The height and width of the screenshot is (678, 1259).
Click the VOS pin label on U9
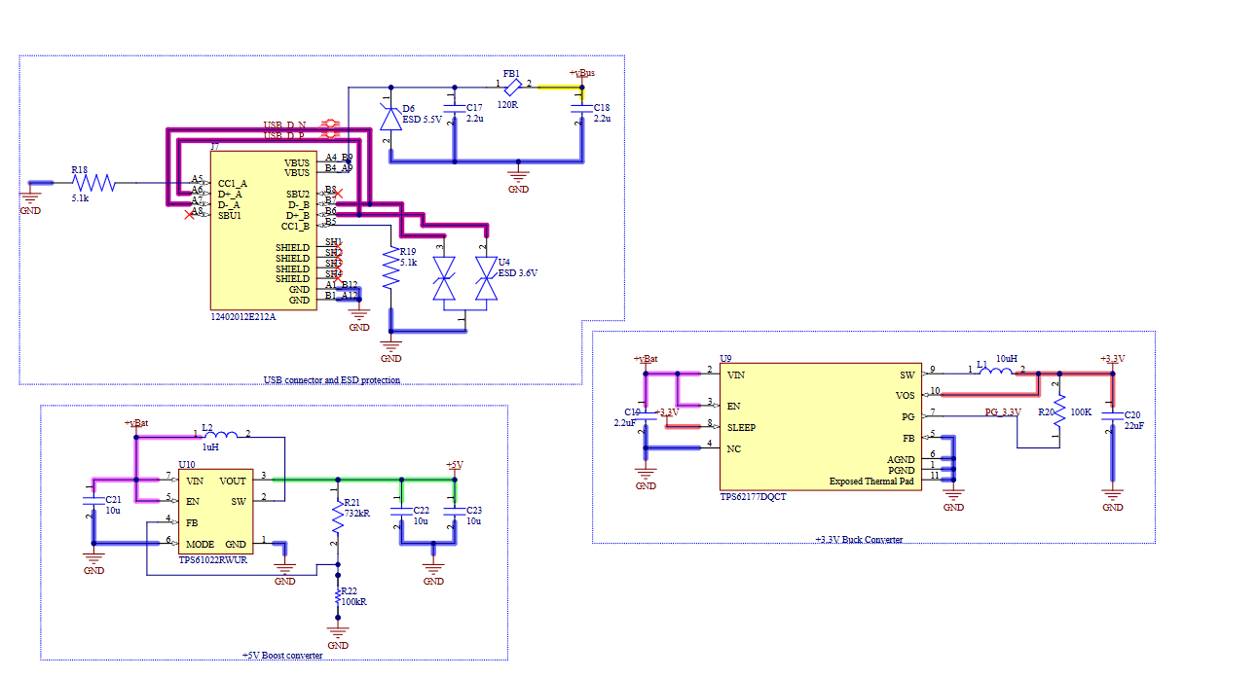[x=905, y=396]
